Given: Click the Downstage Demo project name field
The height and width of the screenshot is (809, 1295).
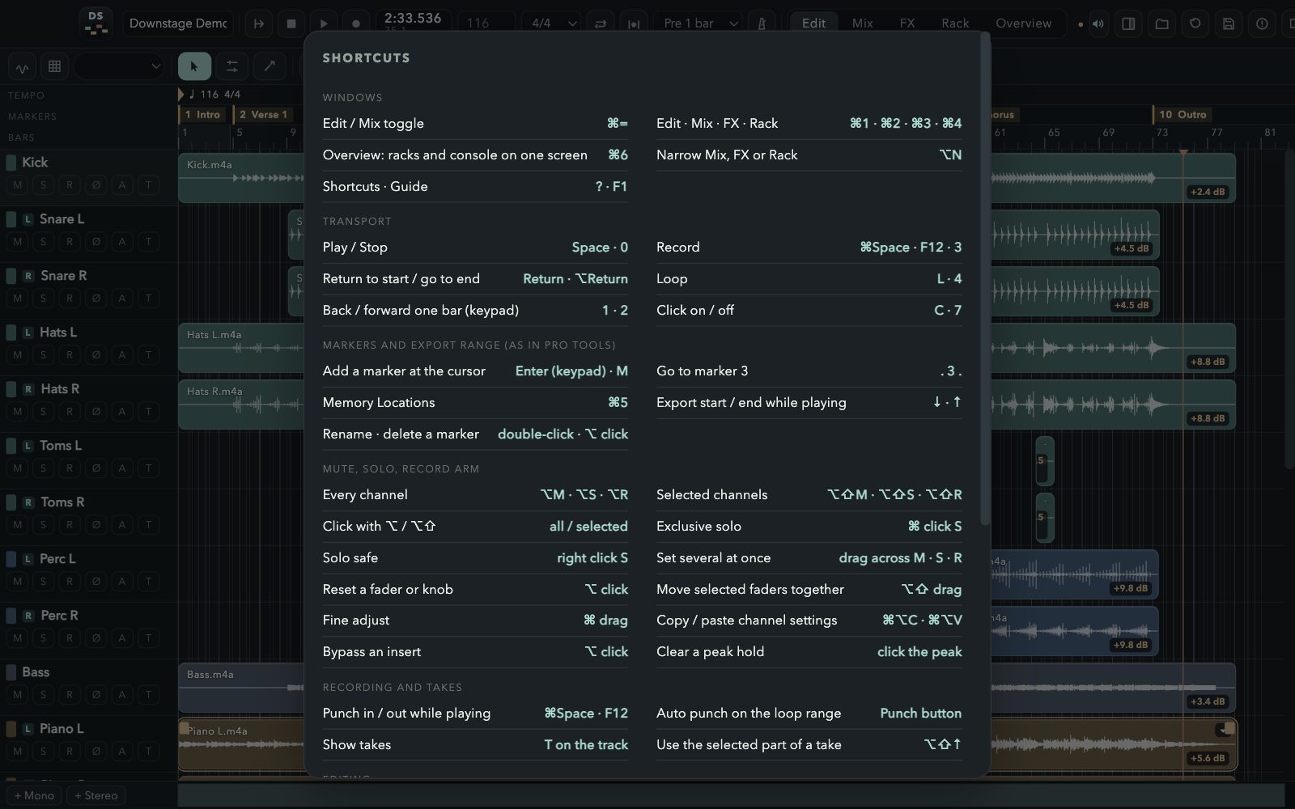Looking at the screenshot, I should [178, 23].
